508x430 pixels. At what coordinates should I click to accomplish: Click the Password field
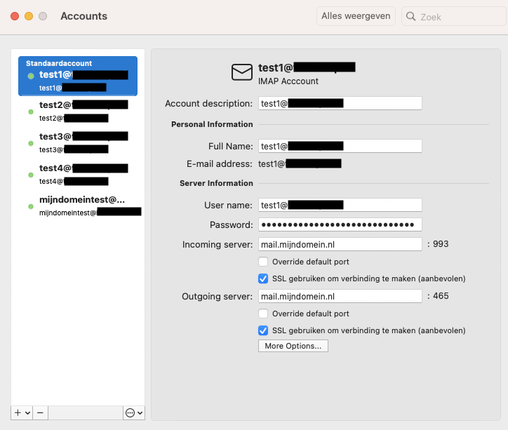340,225
